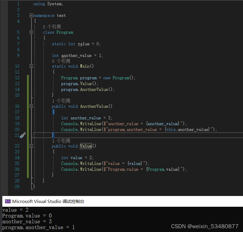This screenshot has width=243, height=232.
Task: Click the highlighted opening brace on line 17
Action: (53, 112)
